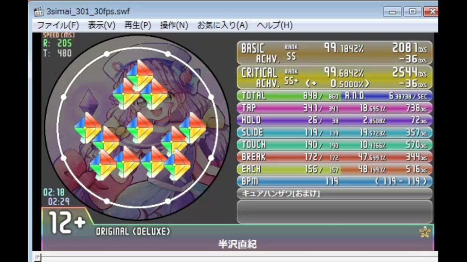The image size is (467, 262).
Task: Click the EACH 156/157 row
Action: pos(335,169)
